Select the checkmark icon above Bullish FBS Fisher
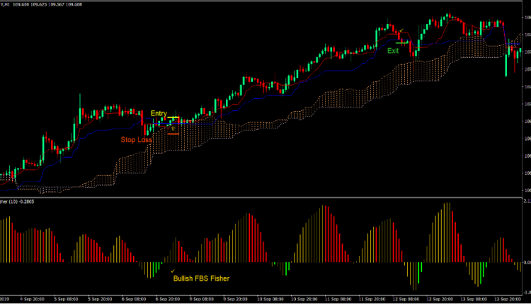 point(173,270)
